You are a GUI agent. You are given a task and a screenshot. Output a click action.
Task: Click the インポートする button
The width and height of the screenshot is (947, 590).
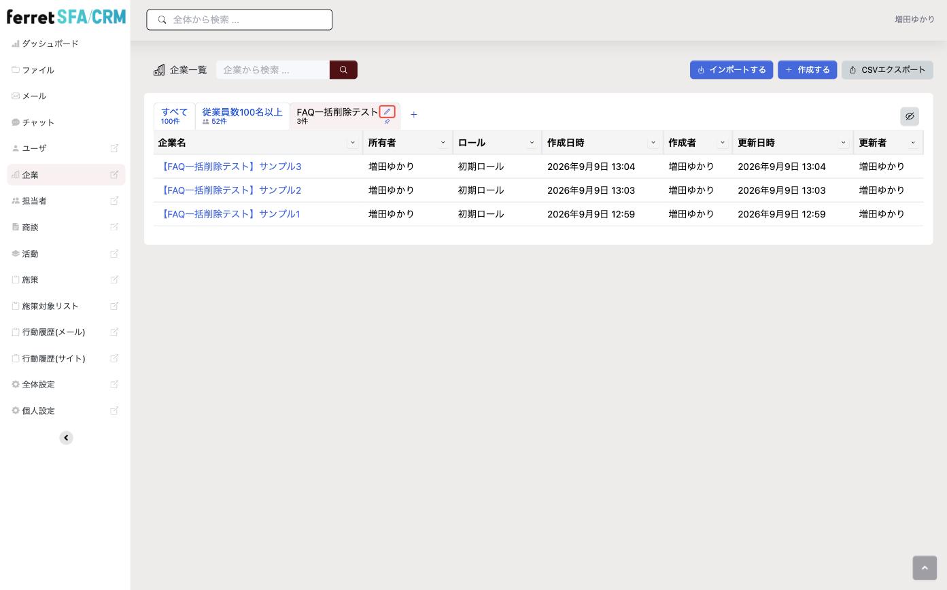[x=731, y=70]
